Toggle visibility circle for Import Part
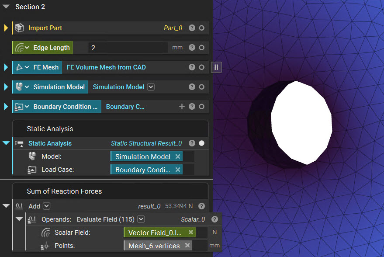 (201, 28)
